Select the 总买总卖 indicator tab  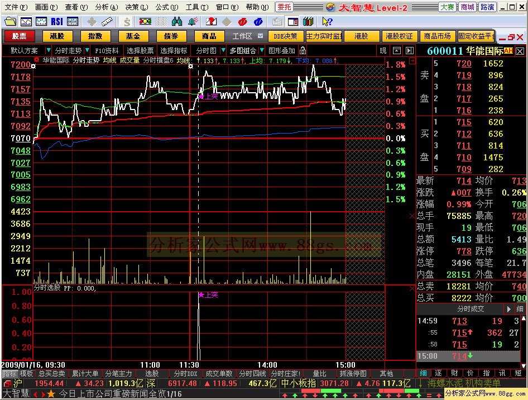click(x=51, y=373)
